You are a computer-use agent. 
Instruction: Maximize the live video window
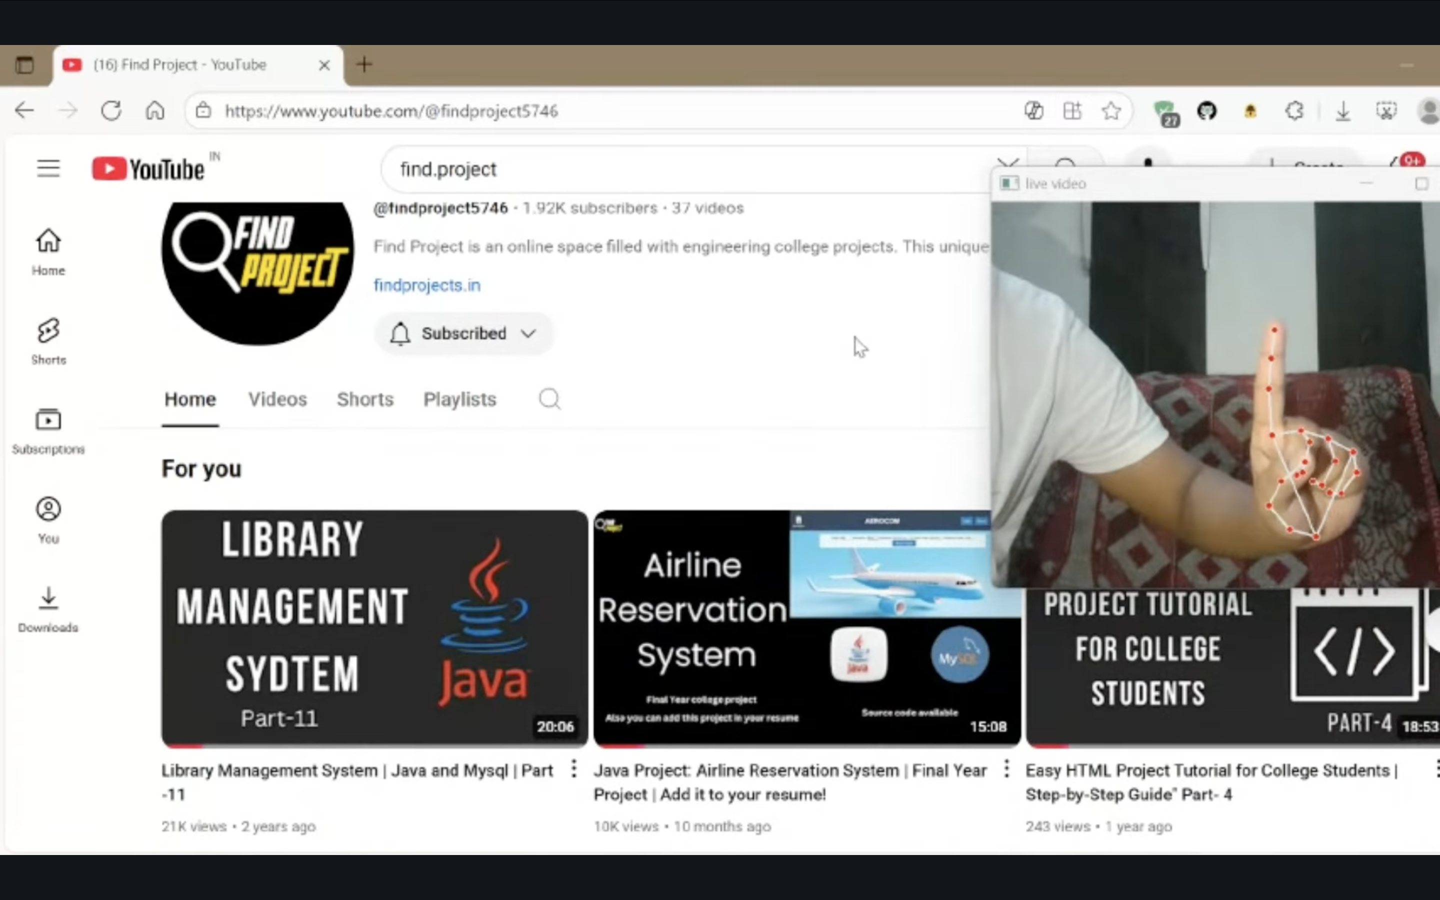[x=1421, y=184]
